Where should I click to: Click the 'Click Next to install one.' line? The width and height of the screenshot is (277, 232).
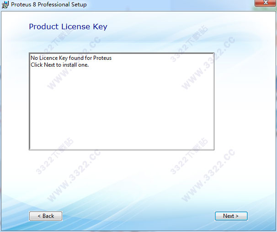point(60,65)
